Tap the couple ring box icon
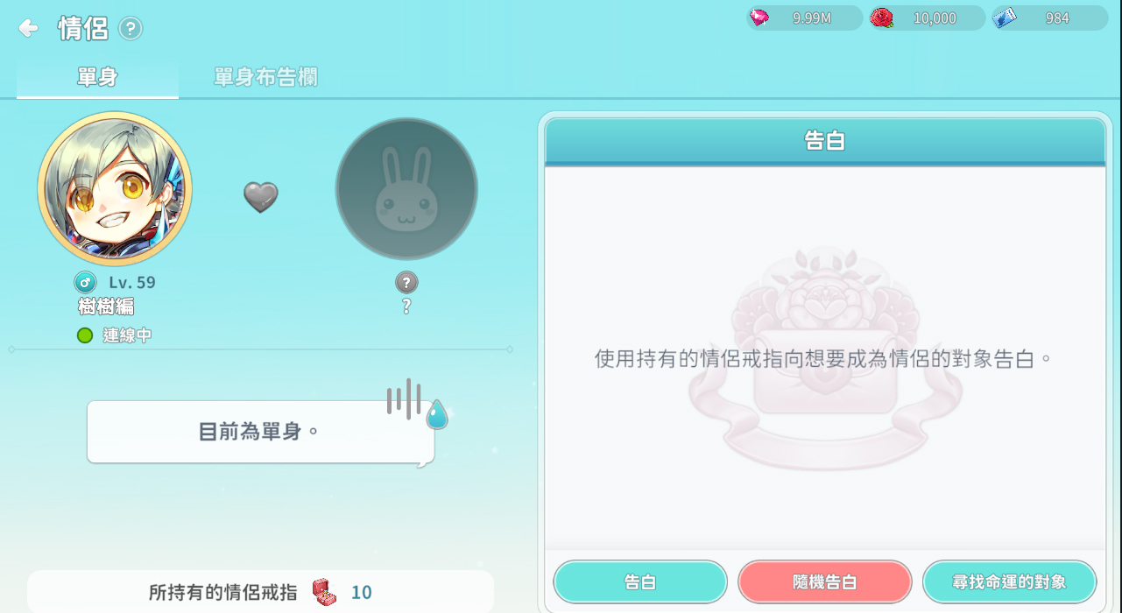The width and height of the screenshot is (1122, 613). click(x=324, y=592)
